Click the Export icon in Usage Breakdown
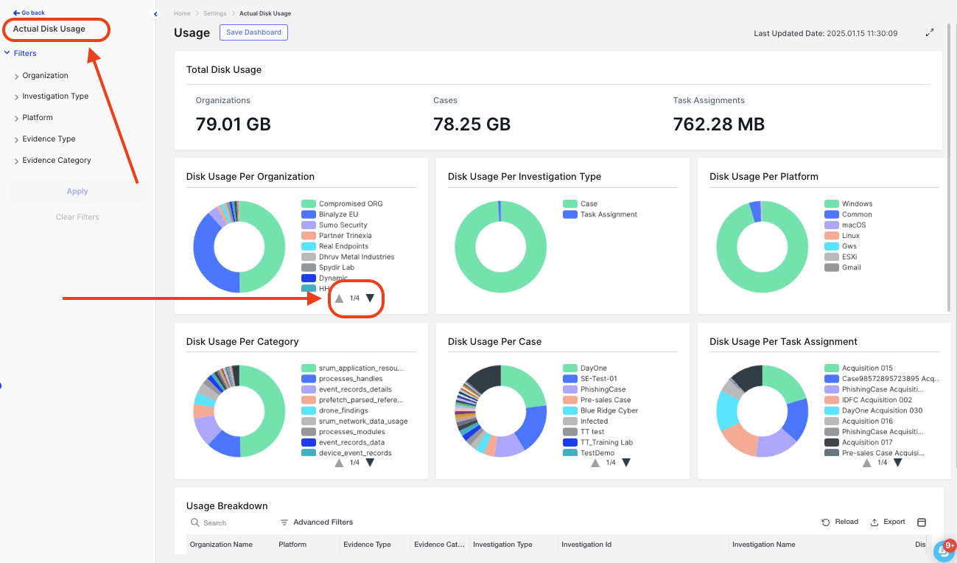This screenshot has width=957, height=563. click(x=874, y=522)
